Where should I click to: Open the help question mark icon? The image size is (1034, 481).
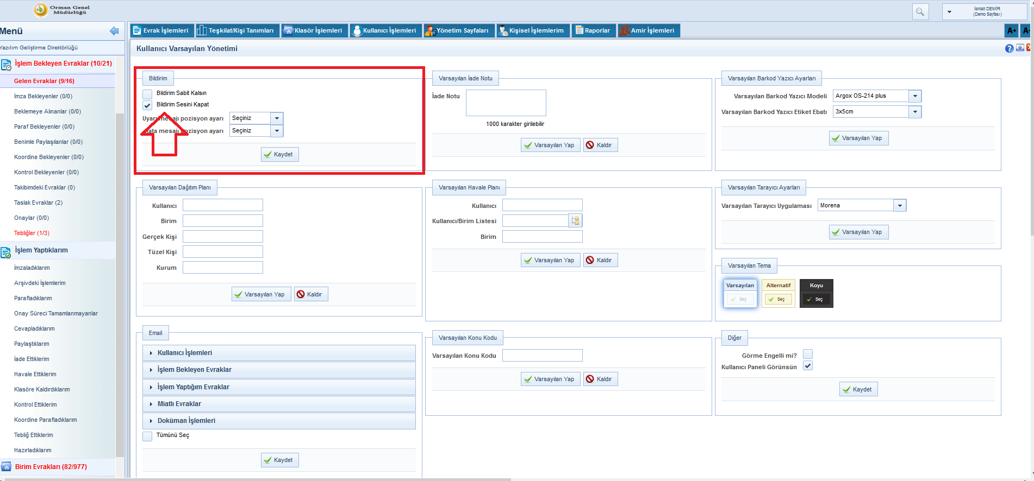[x=1009, y=48]
